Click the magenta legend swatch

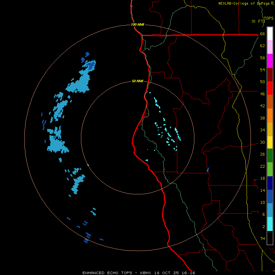click(x=270, y=61)
